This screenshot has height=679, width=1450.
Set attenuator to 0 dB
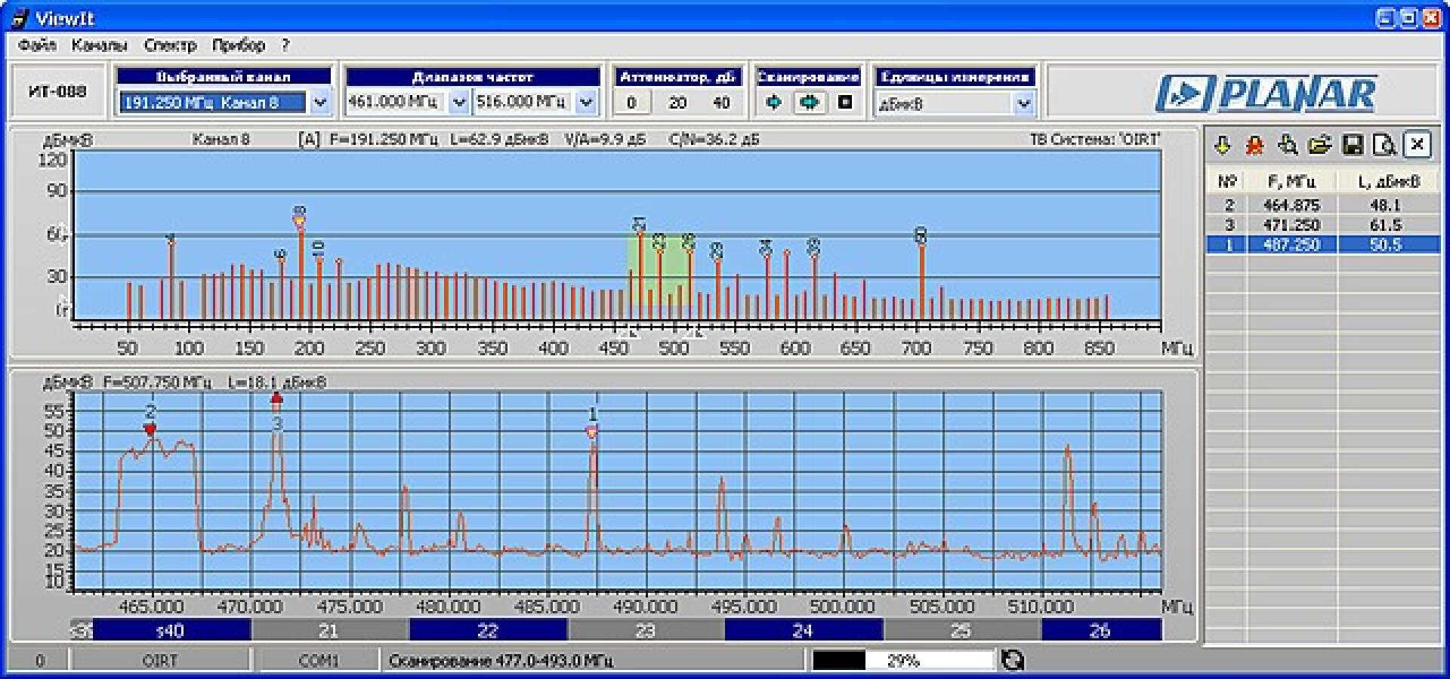click(x=631, y=103)
